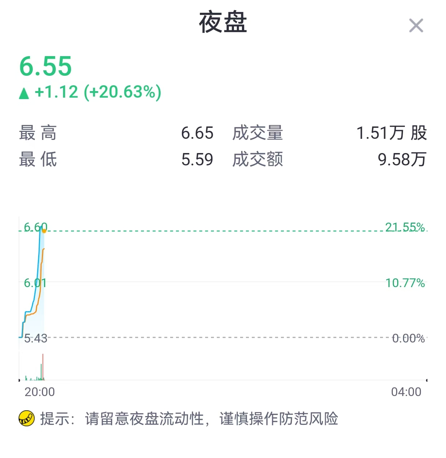Tap the yellow mascot tip icon
This screenshot has width=446, height=458.
pyautogui.click(x=27, y=418)
